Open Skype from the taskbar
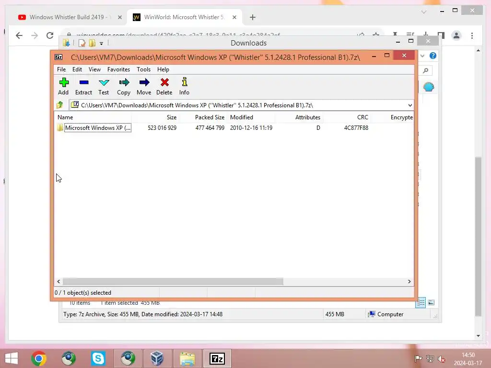 coord(98,358)
